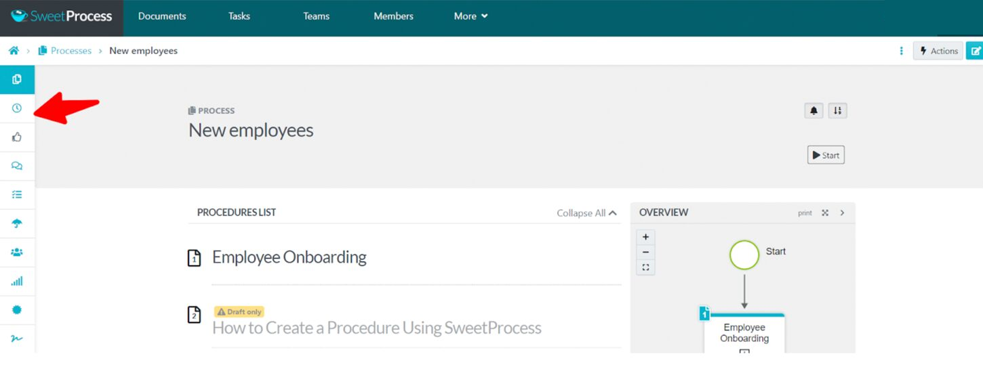Click the umbrella sidebar icon
Viewport: 983px width, 373px height.
17,223
